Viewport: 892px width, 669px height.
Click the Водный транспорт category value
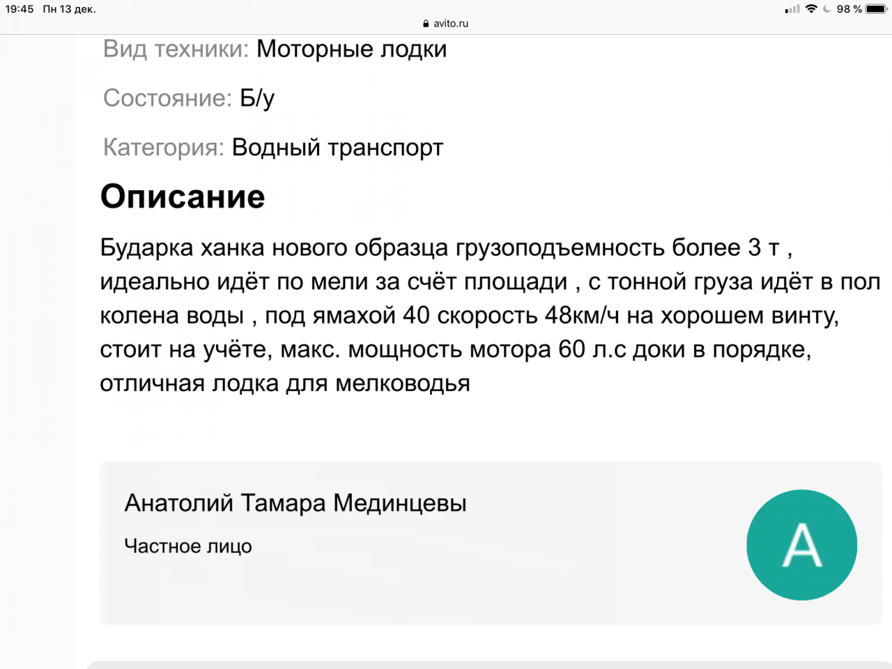337,148
